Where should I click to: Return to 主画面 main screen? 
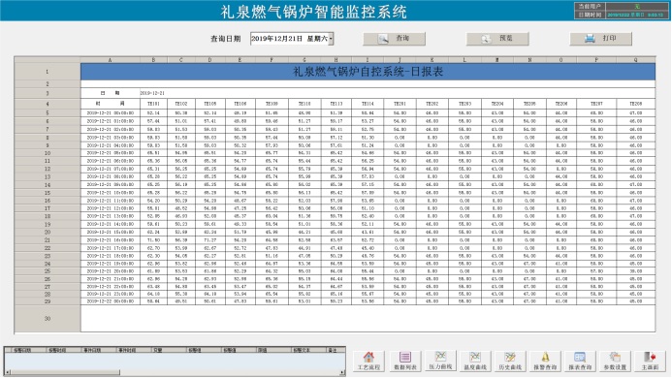[650, 361]
